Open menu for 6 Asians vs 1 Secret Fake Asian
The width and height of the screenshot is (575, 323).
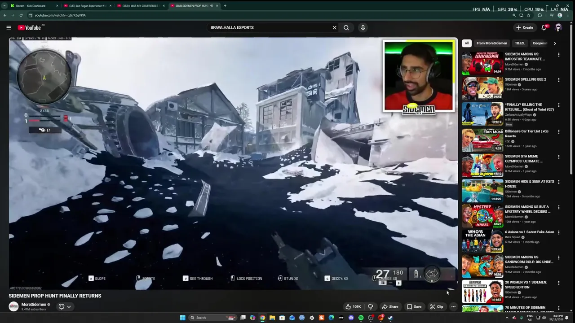[559, 233]
